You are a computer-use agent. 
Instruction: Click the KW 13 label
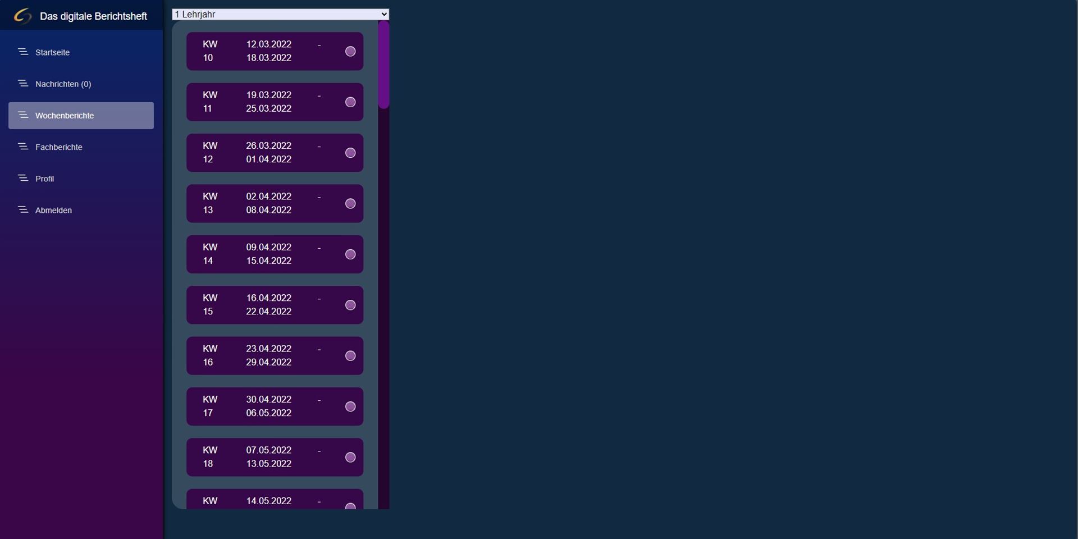coord(210,203)
